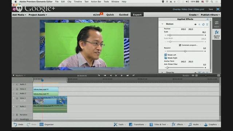Open the Adjust panel icon

click(217, 24)
